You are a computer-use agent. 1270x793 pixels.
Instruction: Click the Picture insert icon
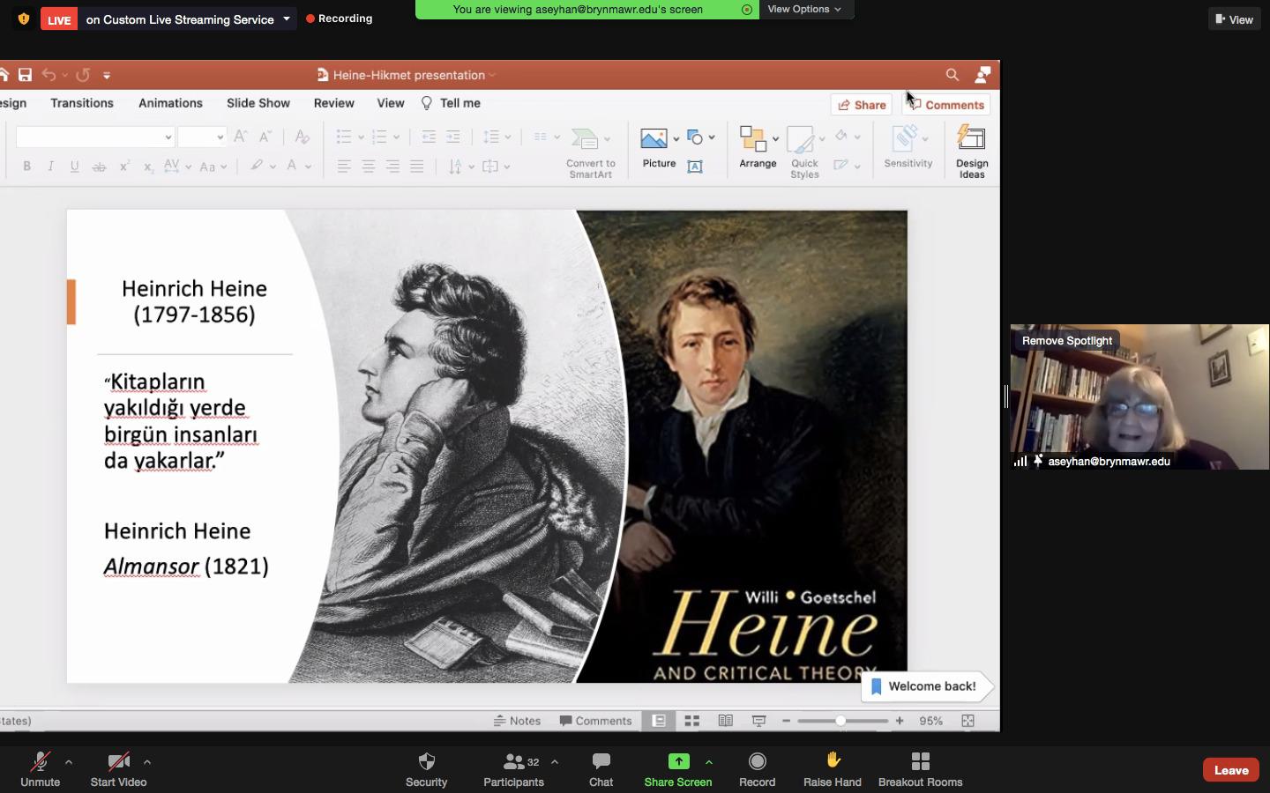click(x=654, y=138)
